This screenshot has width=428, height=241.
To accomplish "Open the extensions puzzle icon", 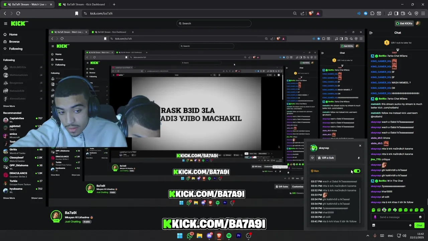I will coord(372,13).
